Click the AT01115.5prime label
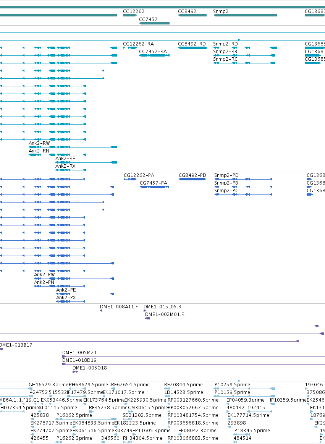The image size is (325, 444). click(57, 408)
